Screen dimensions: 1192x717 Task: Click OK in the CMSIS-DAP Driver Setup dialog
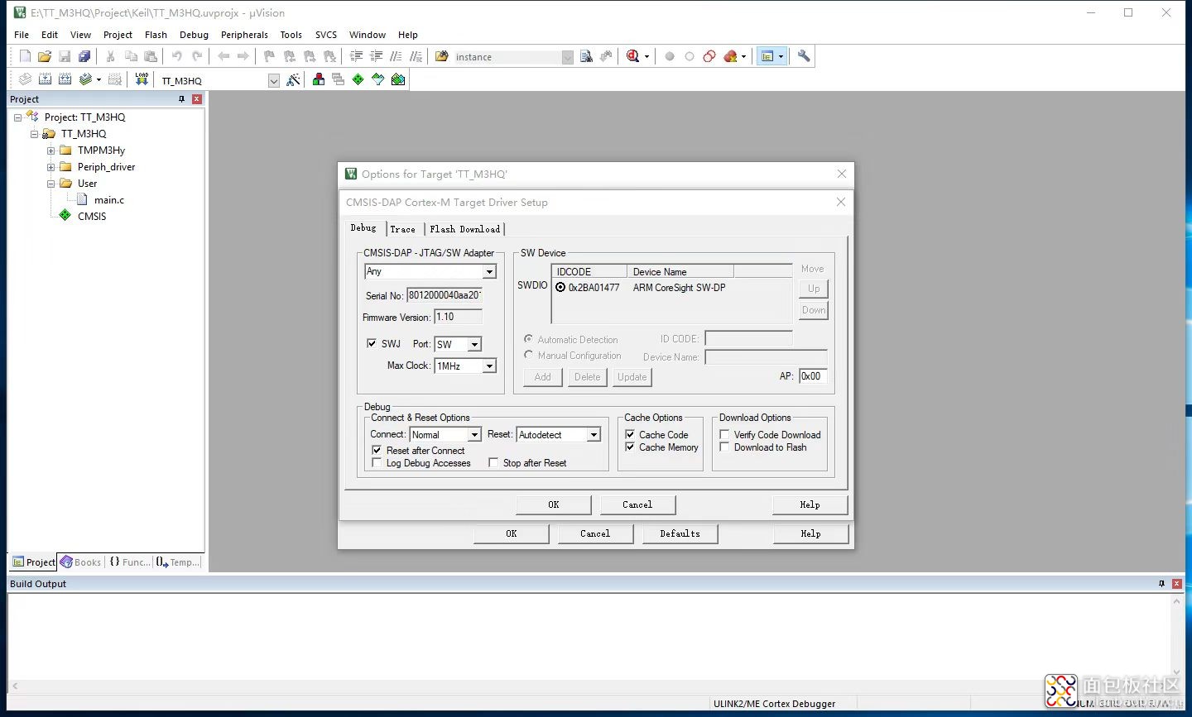click(554, 504)
